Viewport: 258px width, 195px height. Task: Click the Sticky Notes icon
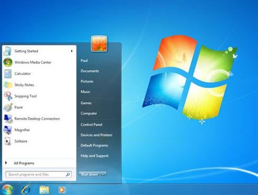(x=8, y=85)
